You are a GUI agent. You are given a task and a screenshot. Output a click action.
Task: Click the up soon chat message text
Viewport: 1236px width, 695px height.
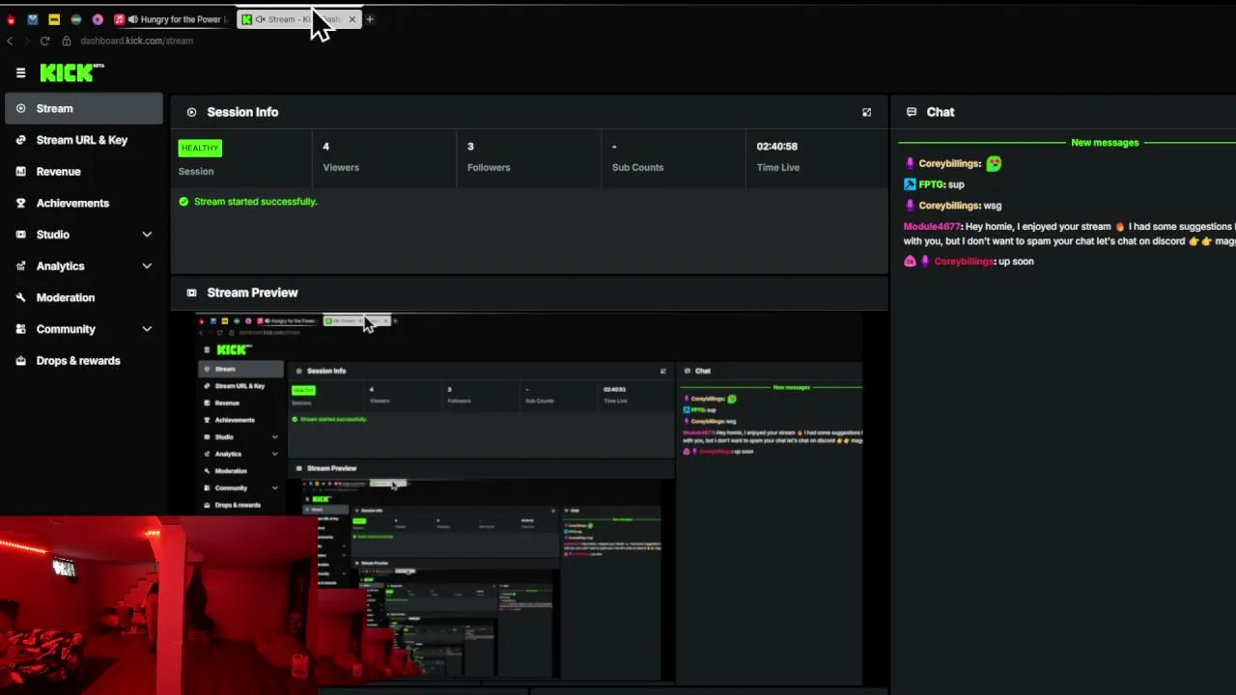coord(1016,262)
